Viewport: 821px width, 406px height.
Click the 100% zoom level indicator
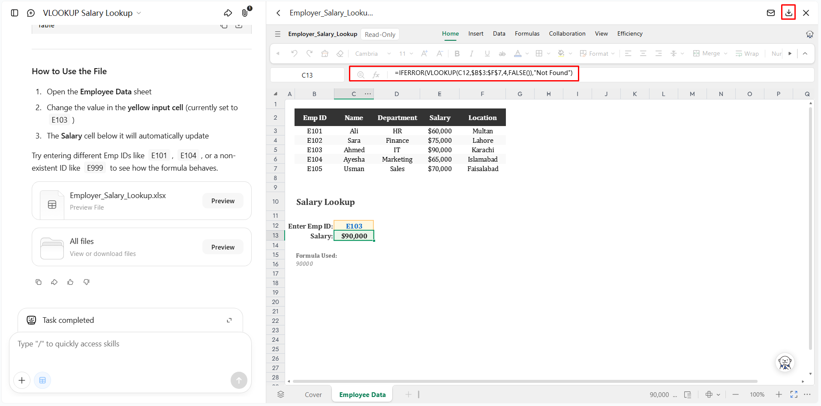tap(757, 394)
